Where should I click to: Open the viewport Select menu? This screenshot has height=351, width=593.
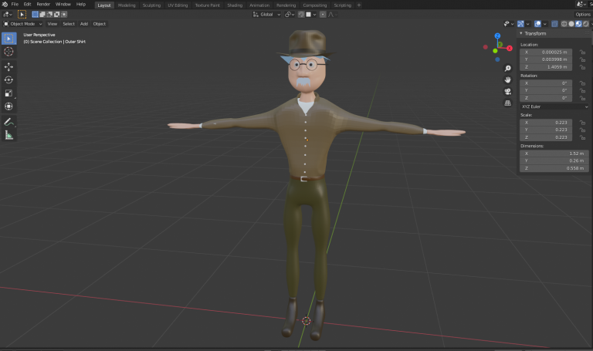pos(69,24)
